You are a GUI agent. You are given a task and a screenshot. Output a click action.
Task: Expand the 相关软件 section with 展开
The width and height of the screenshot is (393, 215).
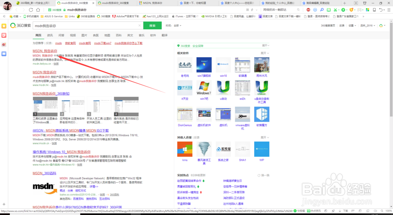[x=264, y=53]
